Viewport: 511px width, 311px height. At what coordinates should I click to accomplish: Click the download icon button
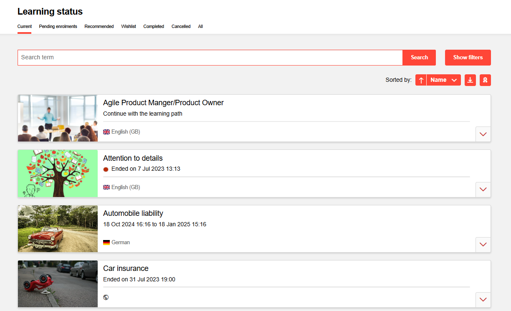470,80
